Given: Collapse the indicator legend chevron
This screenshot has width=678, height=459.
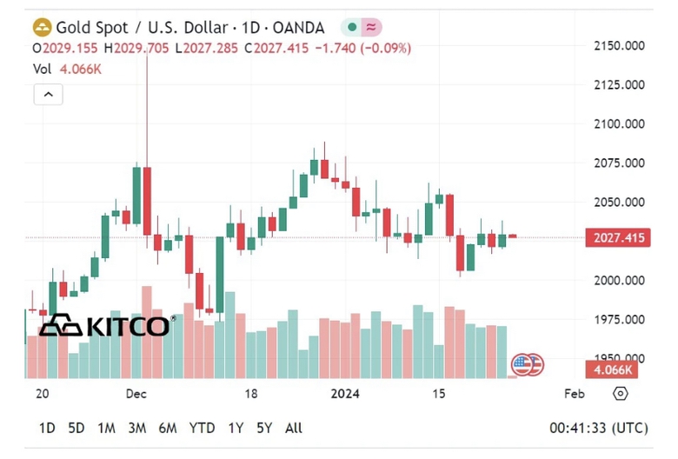Looking at the screenshot, I should click(49, 94).
